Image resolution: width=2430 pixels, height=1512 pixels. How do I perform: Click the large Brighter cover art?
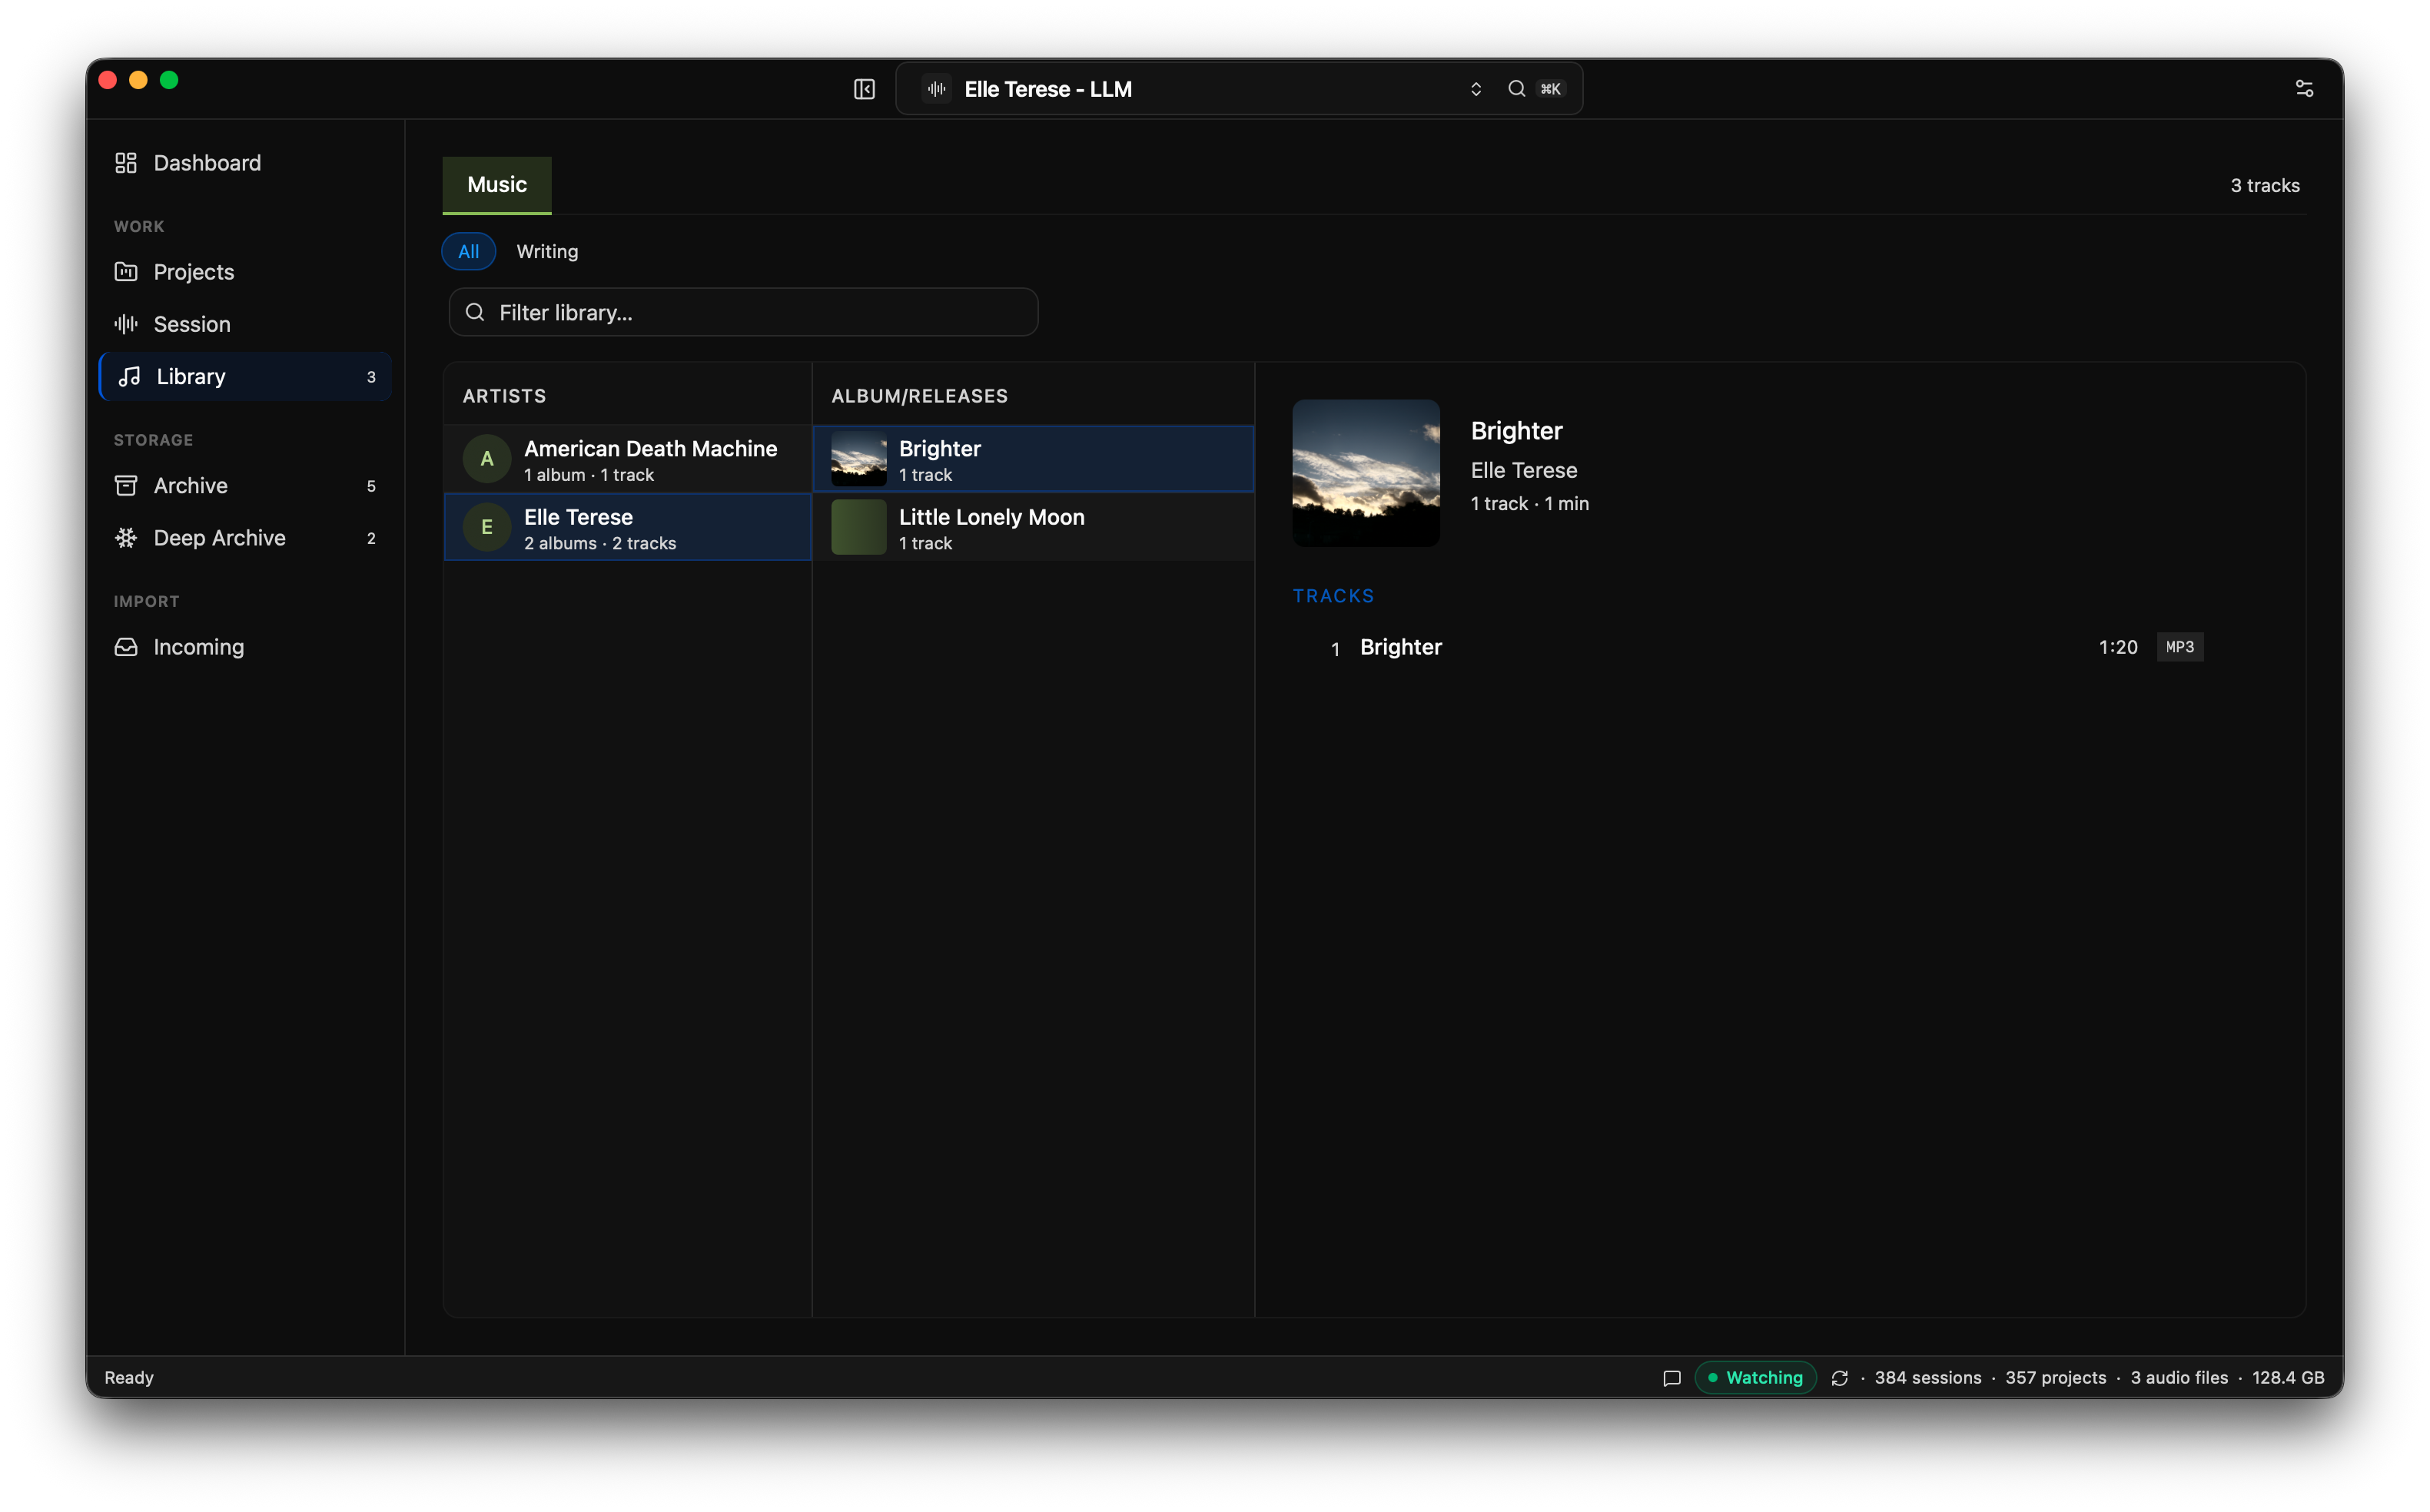1366,473
